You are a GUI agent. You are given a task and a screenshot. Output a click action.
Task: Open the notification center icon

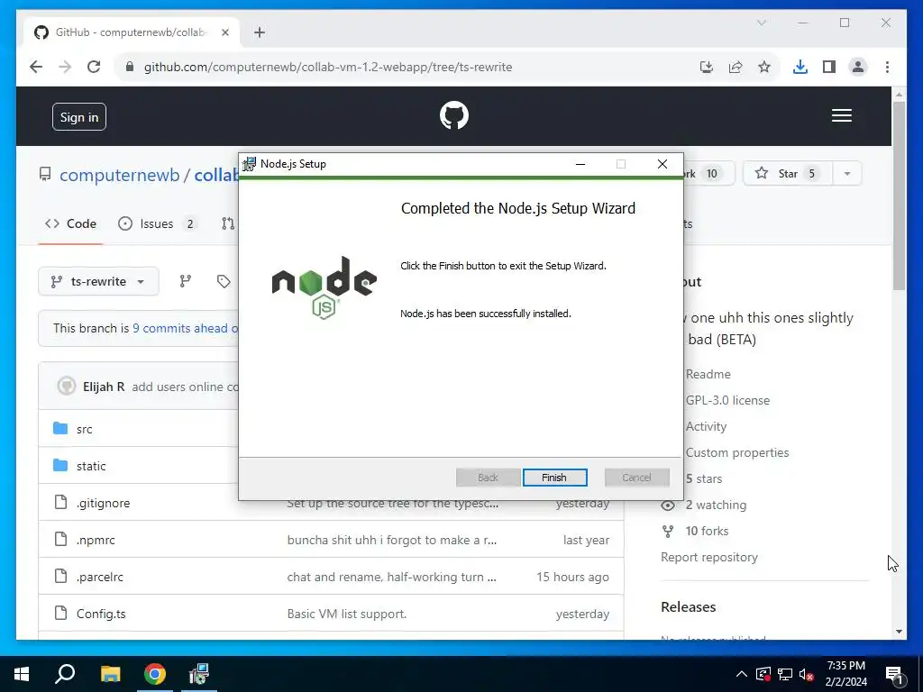[894, 674]
